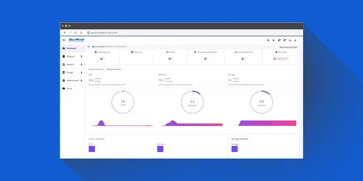363x181 pixels.
Task: Open the 2 Clusters card
Action: pos(136,56)
